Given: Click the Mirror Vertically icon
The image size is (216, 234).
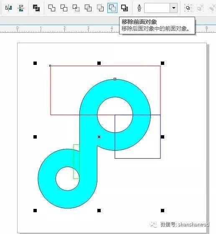Looking at the screenshot, I should 21,8.
